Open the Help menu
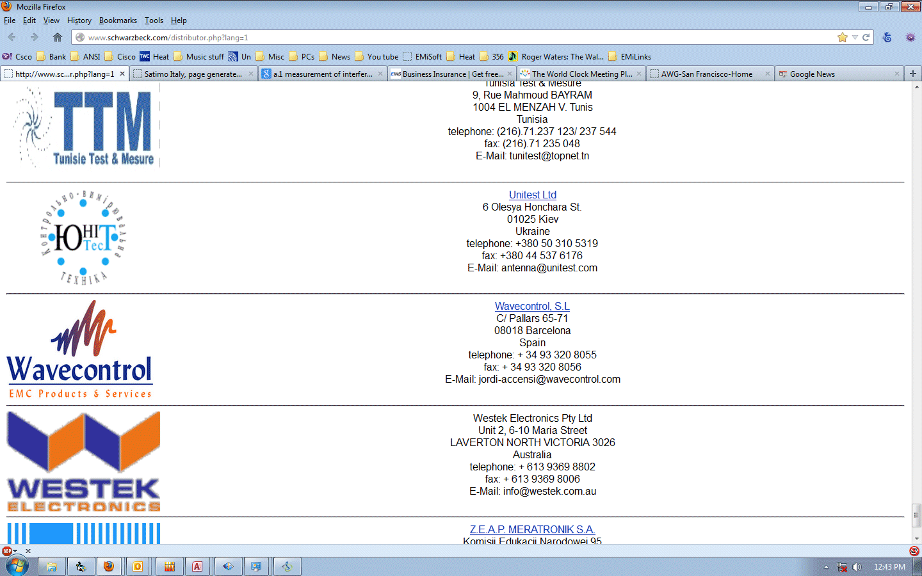 (179, 20)
